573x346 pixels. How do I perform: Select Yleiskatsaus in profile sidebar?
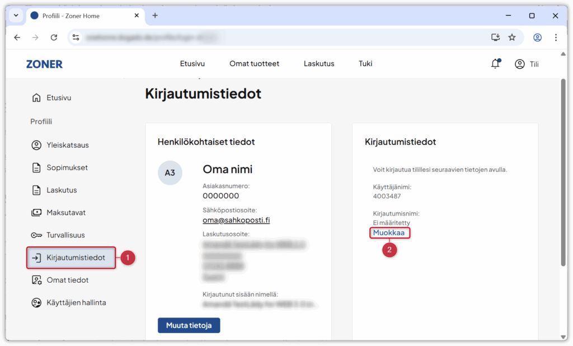67,145
